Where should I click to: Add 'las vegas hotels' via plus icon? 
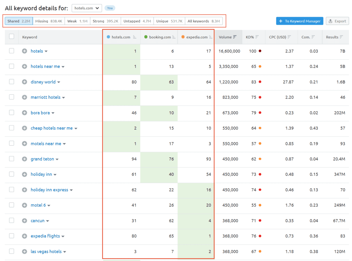pyautogui.click(x=24, y=252)
